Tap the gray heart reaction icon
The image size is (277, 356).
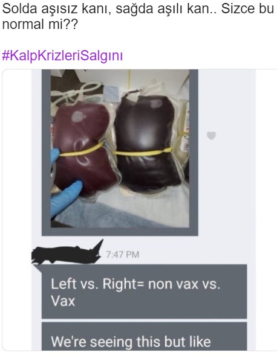(211, 136)
